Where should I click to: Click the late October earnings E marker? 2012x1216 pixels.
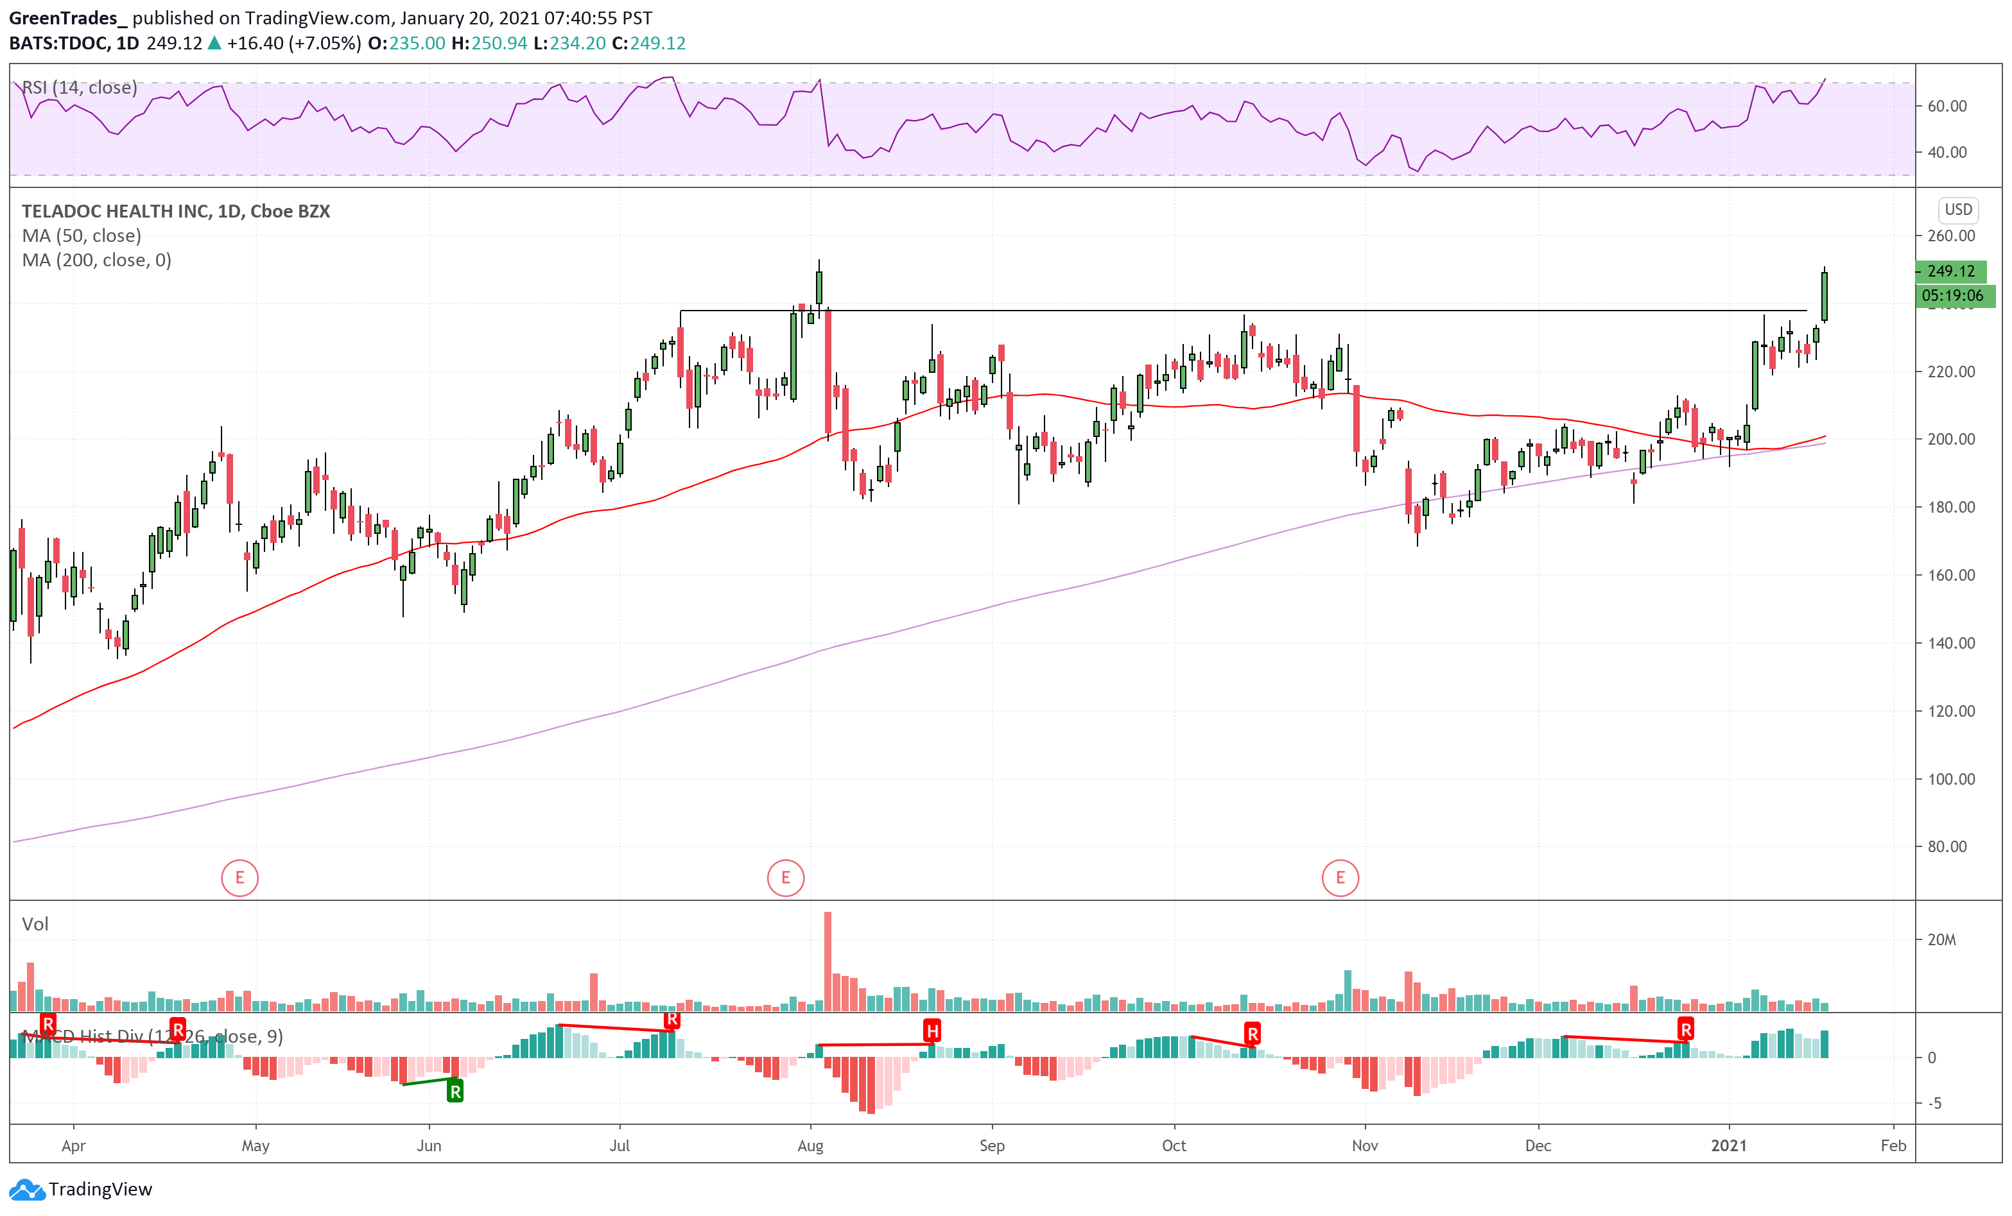[x=1340, y=878]
